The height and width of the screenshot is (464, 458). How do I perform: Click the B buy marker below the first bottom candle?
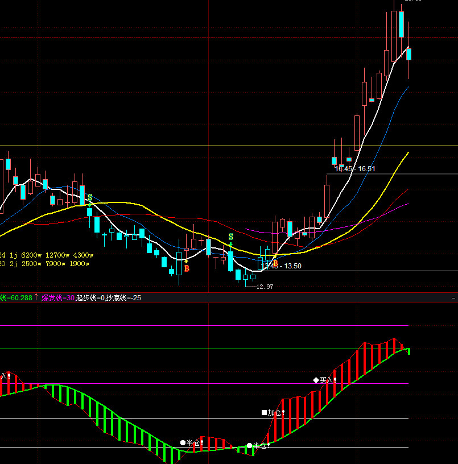pos(187,268)
